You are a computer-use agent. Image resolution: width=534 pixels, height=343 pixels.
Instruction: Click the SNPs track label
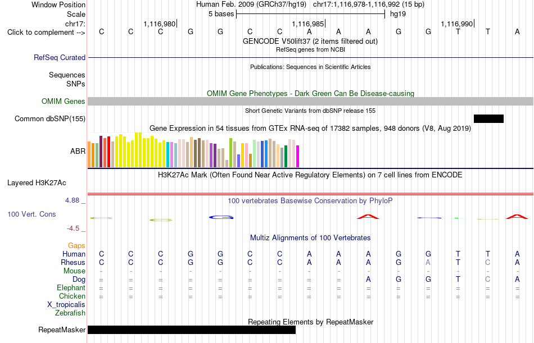point(76,84)
